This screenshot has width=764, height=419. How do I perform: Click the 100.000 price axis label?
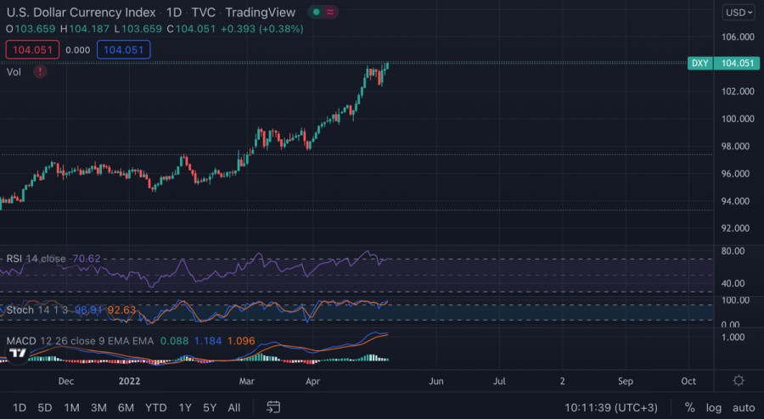point(738,119)
